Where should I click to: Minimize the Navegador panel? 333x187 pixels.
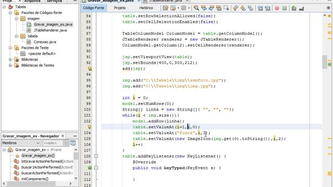75,136
